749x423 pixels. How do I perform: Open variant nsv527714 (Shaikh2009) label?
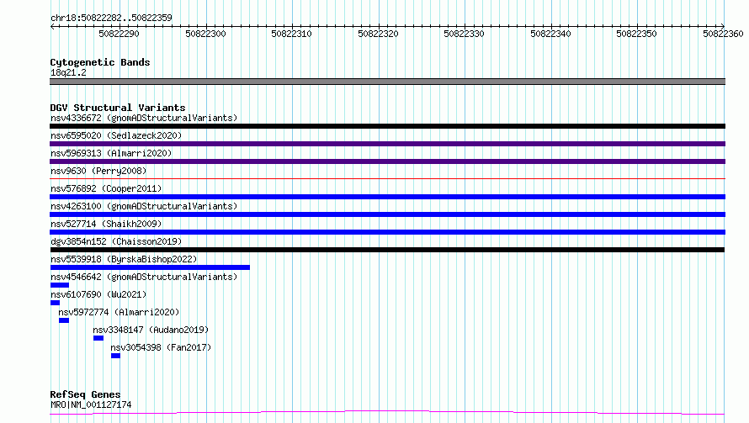(x=106, y=224)
